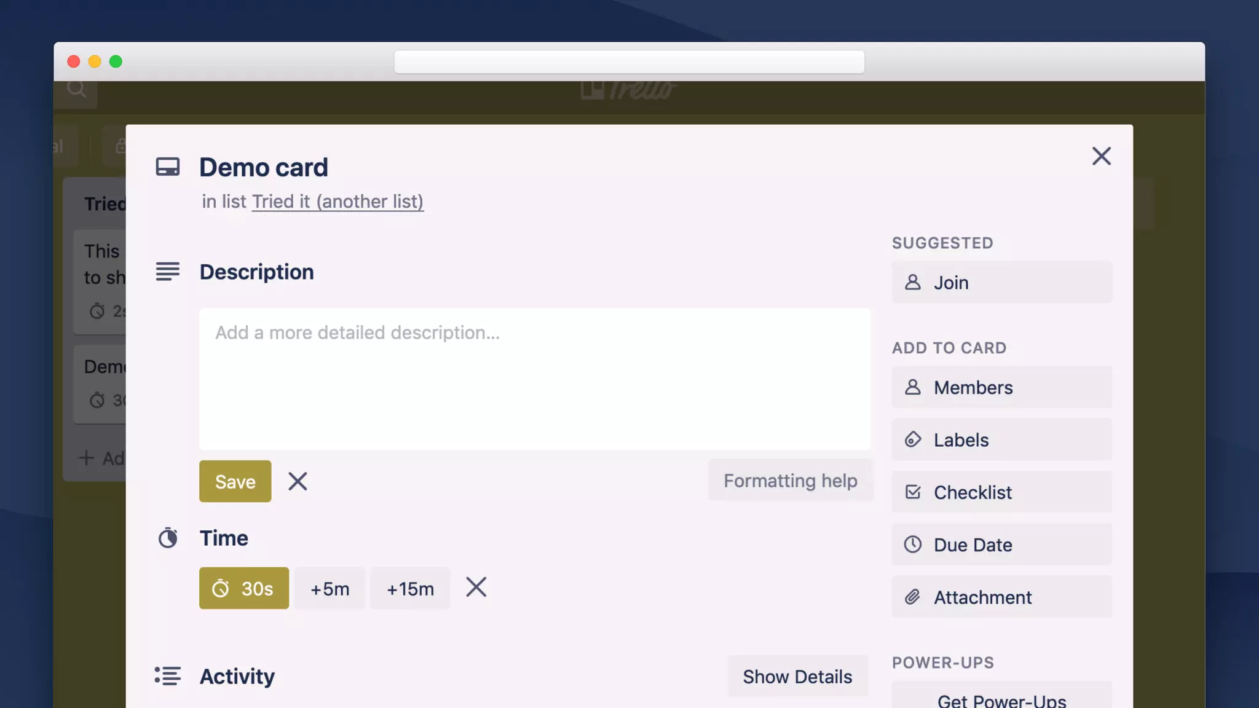Click Get Power-Ups button
The height and width of the screenshot is (708, 1259).
(x=1001, y=699)
